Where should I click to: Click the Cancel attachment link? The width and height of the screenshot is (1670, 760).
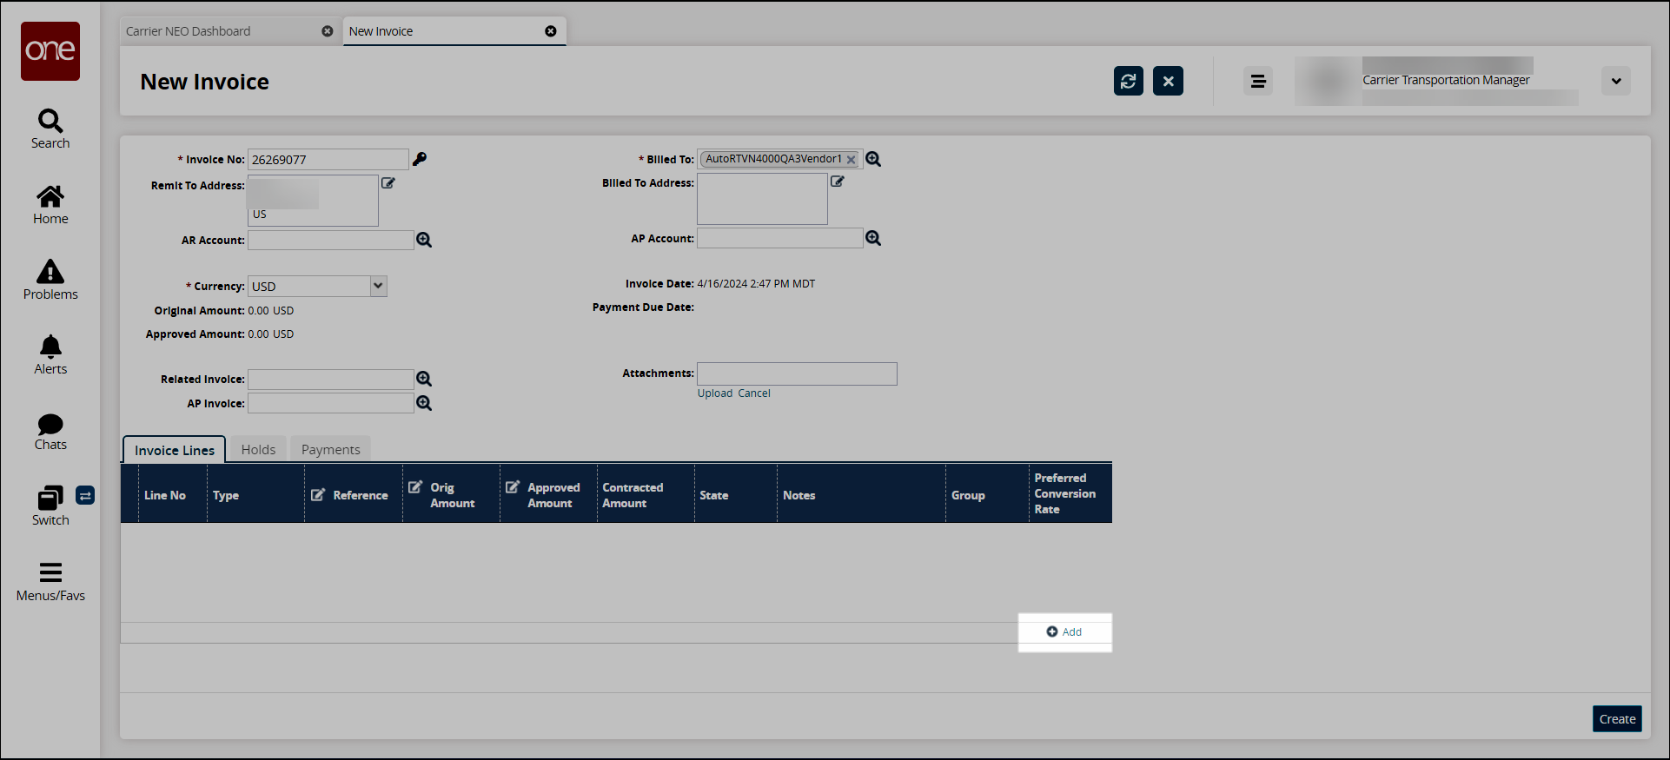pyautogui.click(x=754, y=393)
